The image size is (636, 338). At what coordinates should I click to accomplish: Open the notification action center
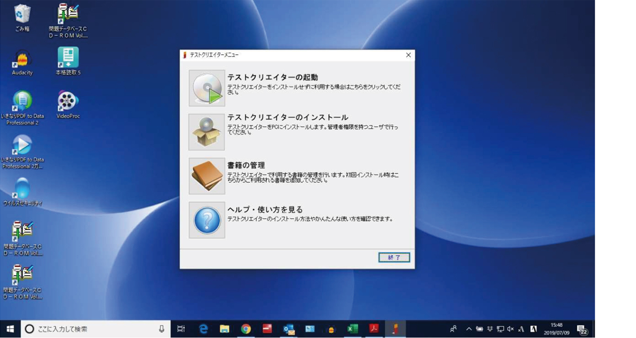582,329
